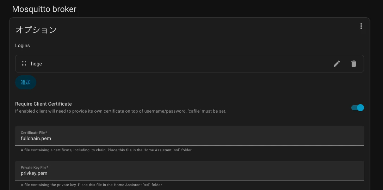
Task: Focus the Private Key File input field
Action: (x=190, y=171)
